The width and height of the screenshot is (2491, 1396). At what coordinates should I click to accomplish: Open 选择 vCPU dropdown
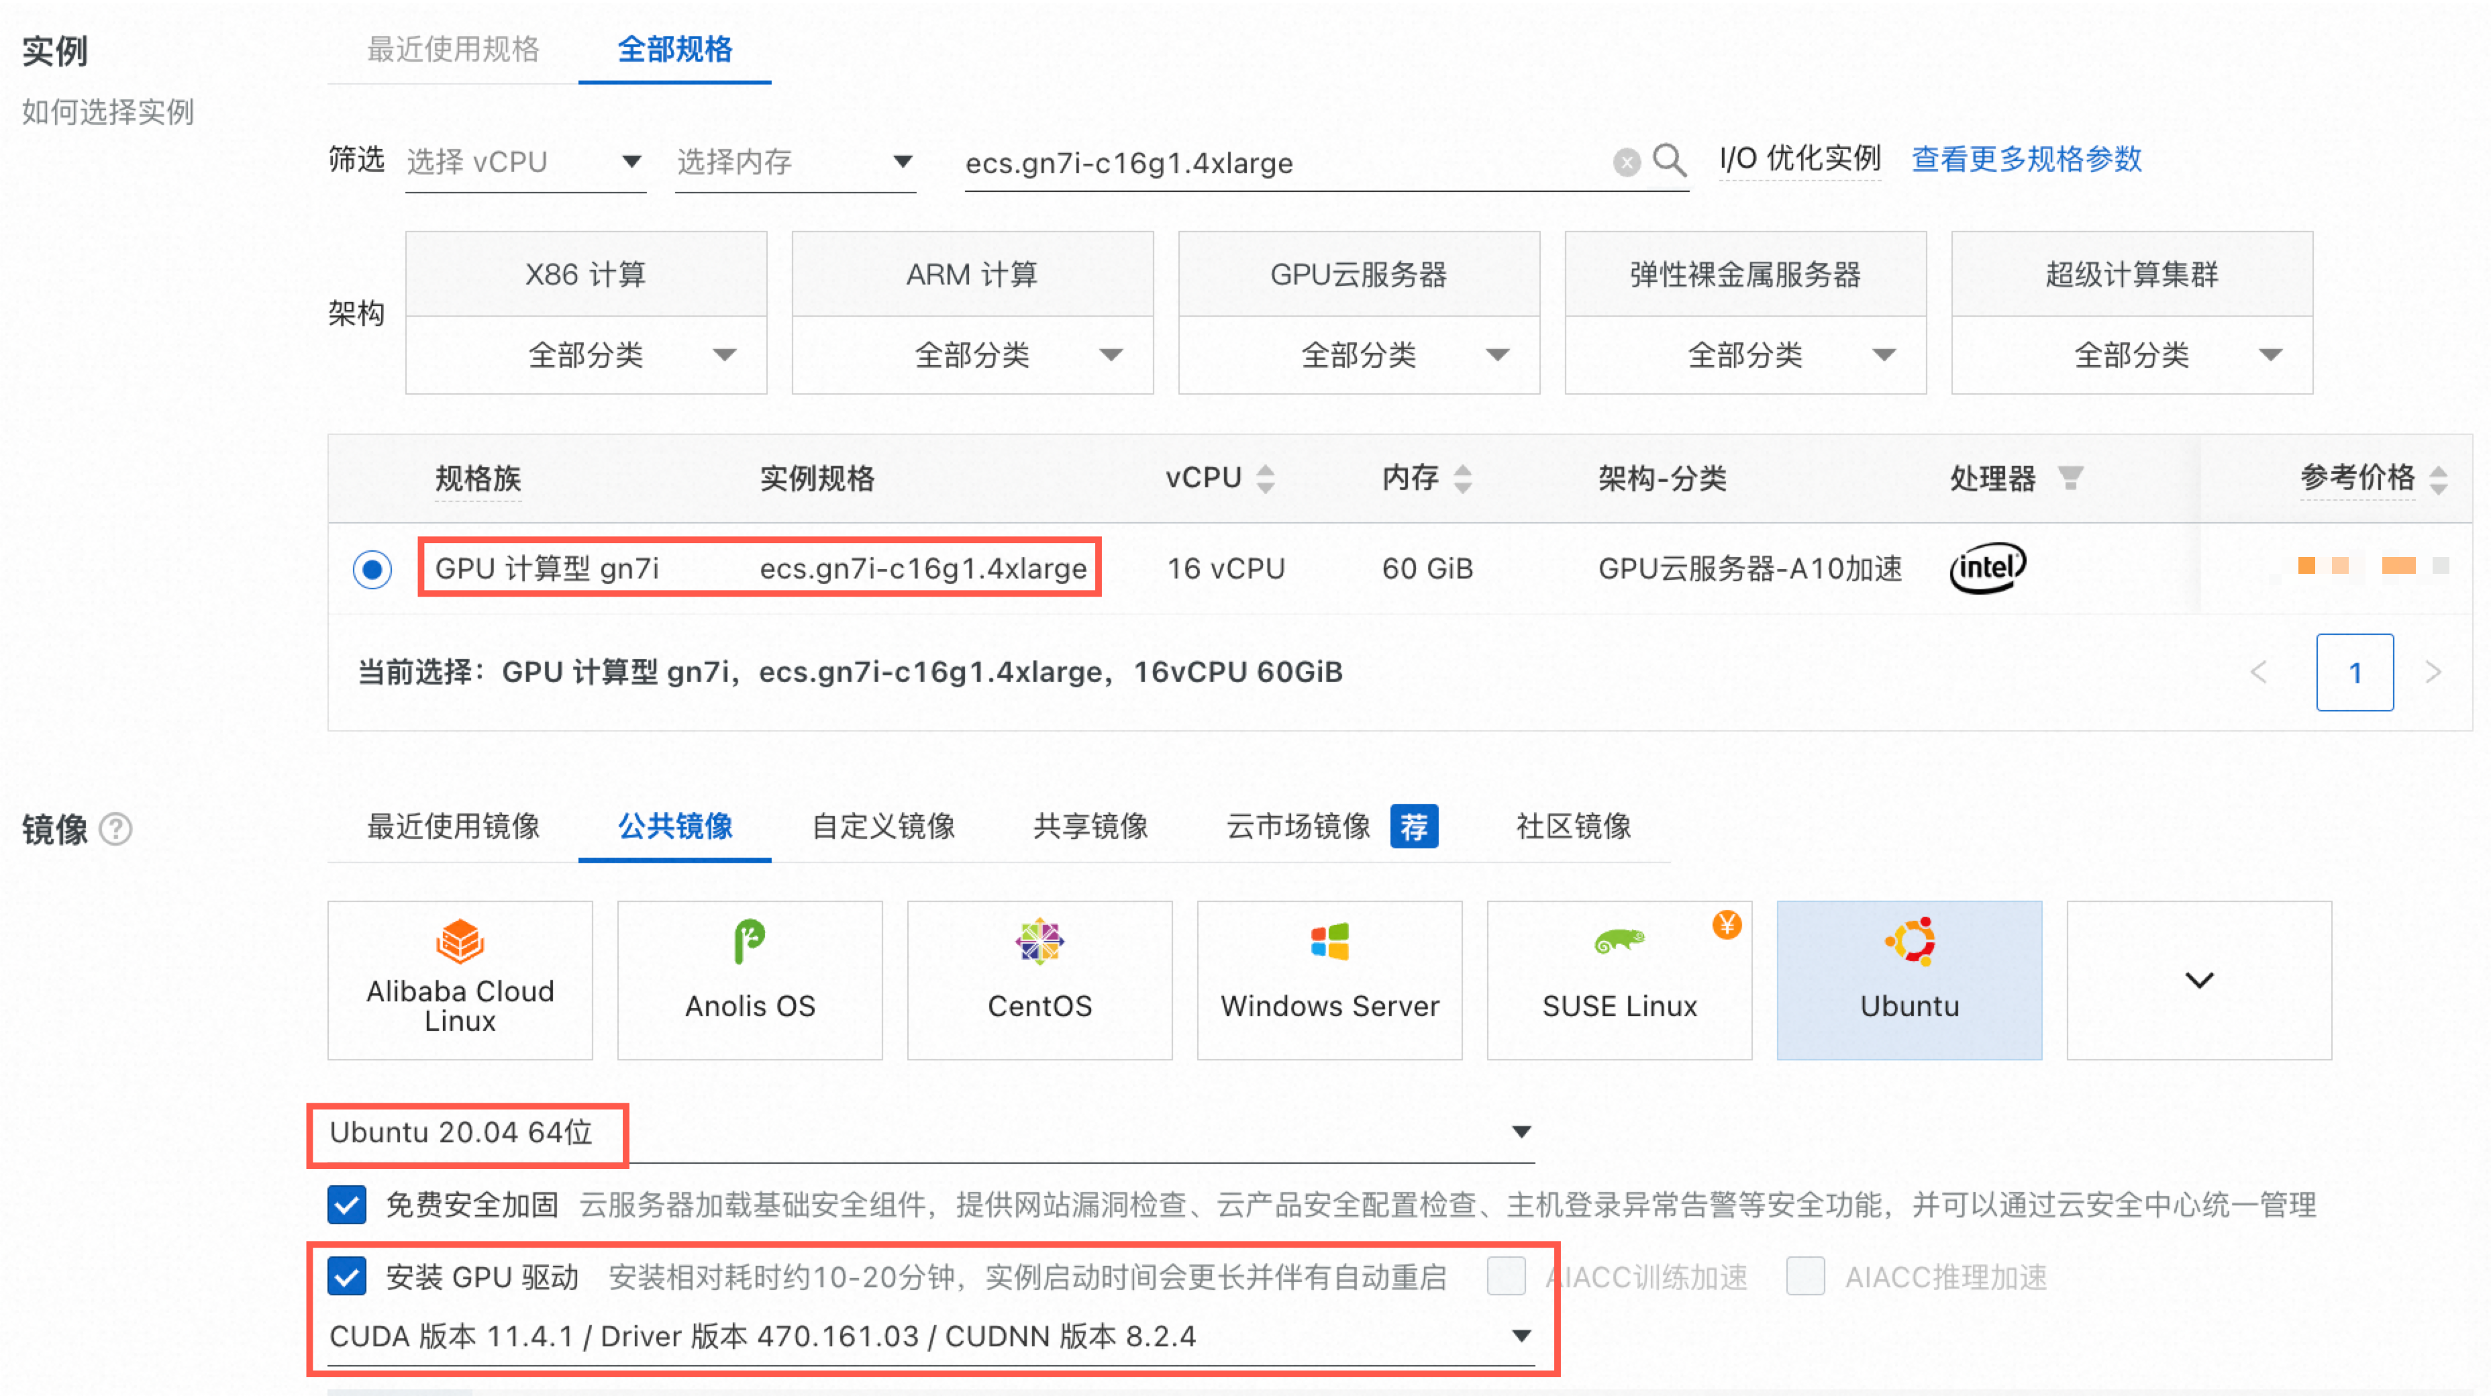[x=525, y=162]
